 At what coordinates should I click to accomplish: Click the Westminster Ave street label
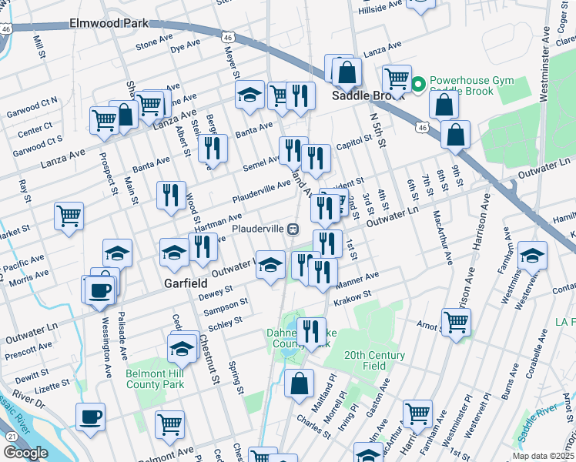[544, 65]
